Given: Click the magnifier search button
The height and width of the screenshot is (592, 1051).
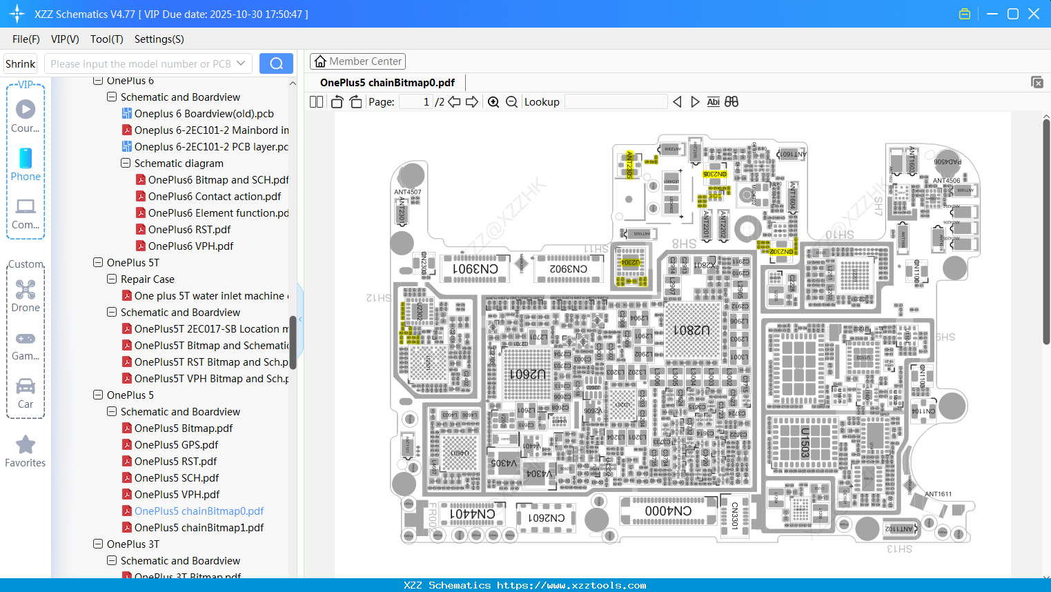Looking at the screenshot, I should tap(276, 63).
